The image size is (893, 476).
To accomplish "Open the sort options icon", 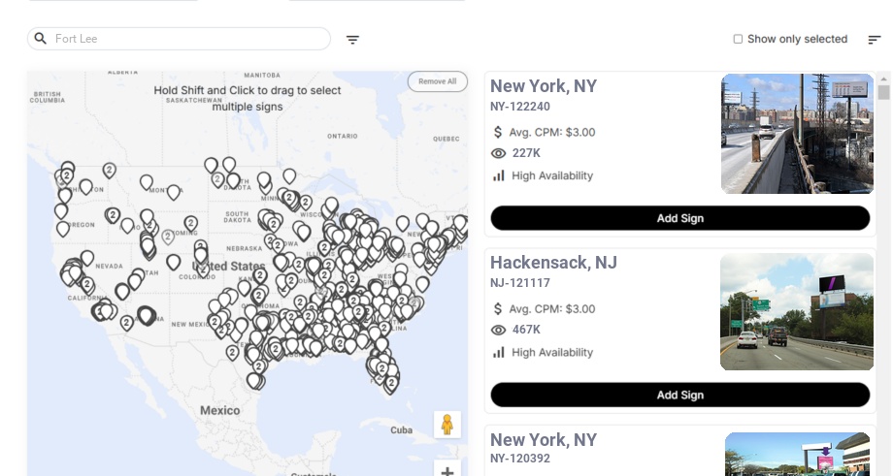I will coord(875,40).
